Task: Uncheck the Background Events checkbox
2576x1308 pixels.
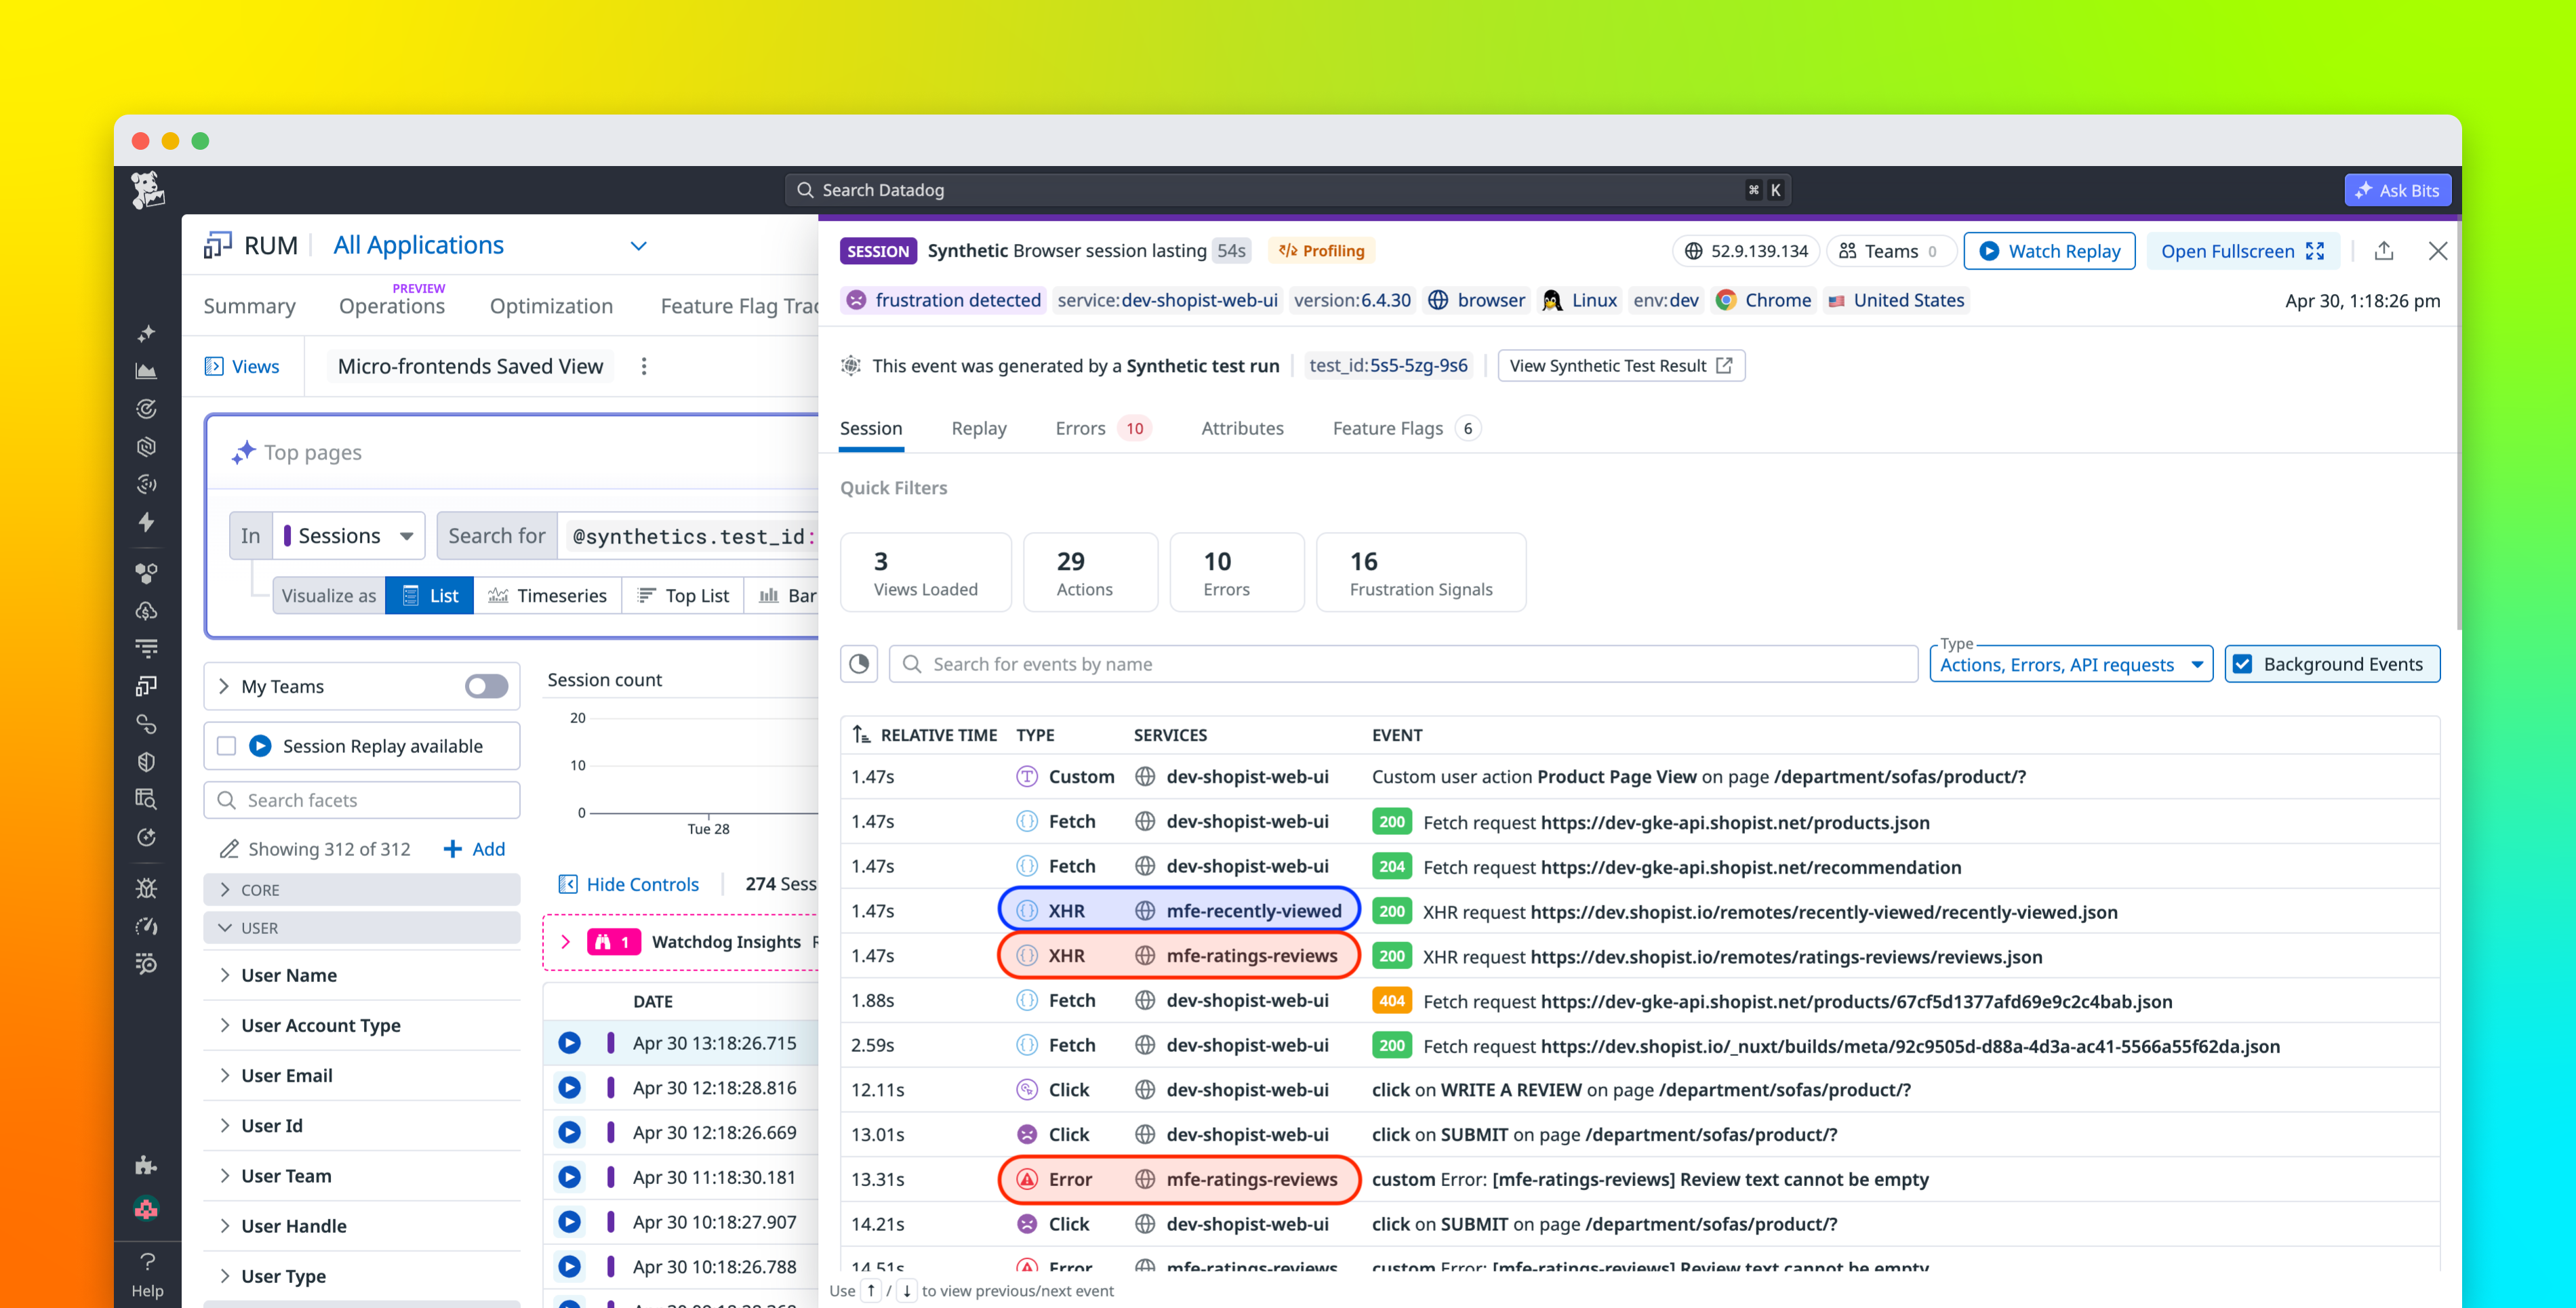Action: (2243, 664)
